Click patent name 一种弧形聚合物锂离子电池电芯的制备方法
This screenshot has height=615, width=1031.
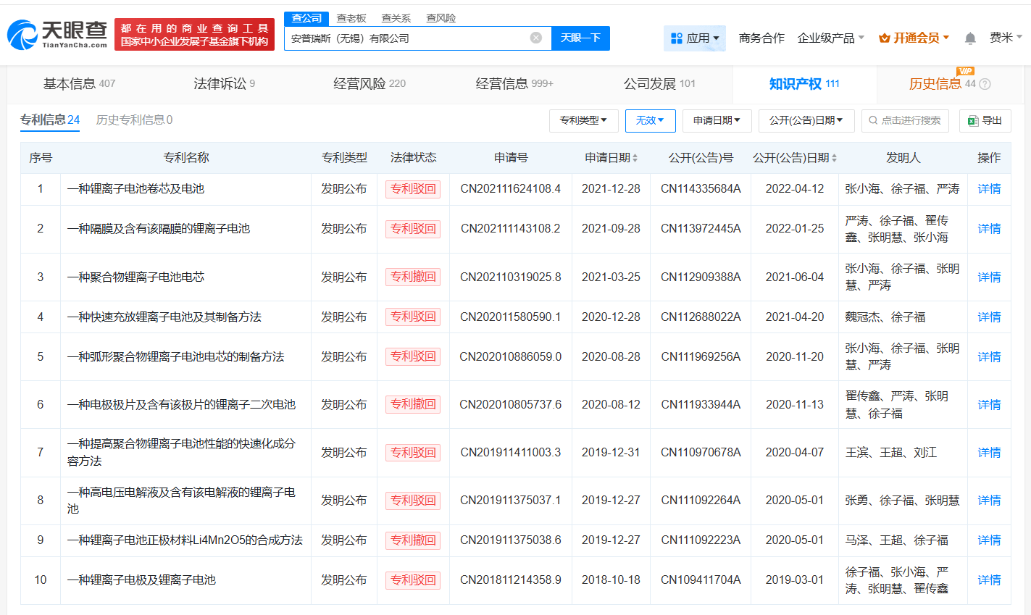[176, 357]
